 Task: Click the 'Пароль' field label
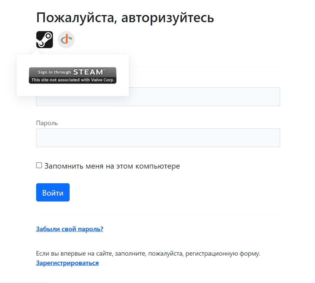[x=47, y=123]
